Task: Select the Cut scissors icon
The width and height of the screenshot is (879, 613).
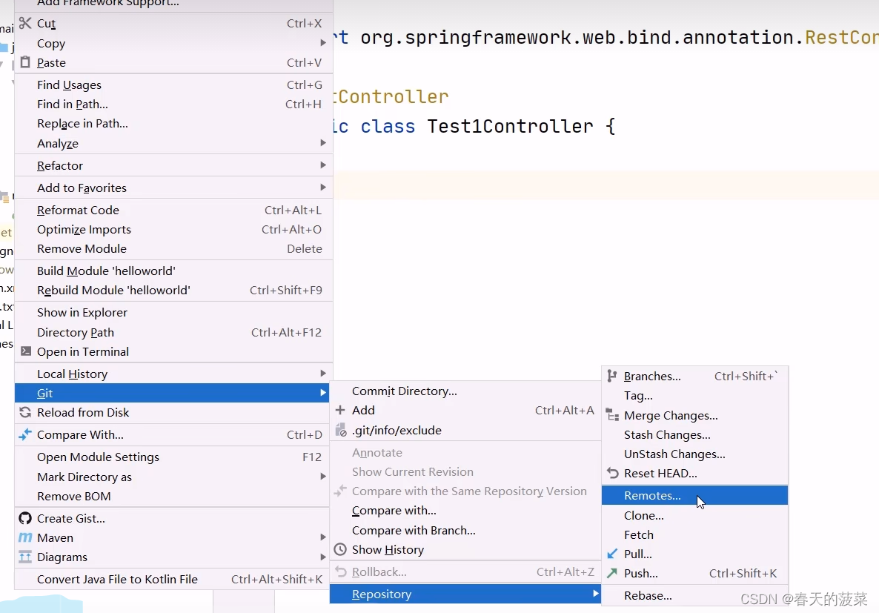Action: [24, 23]
